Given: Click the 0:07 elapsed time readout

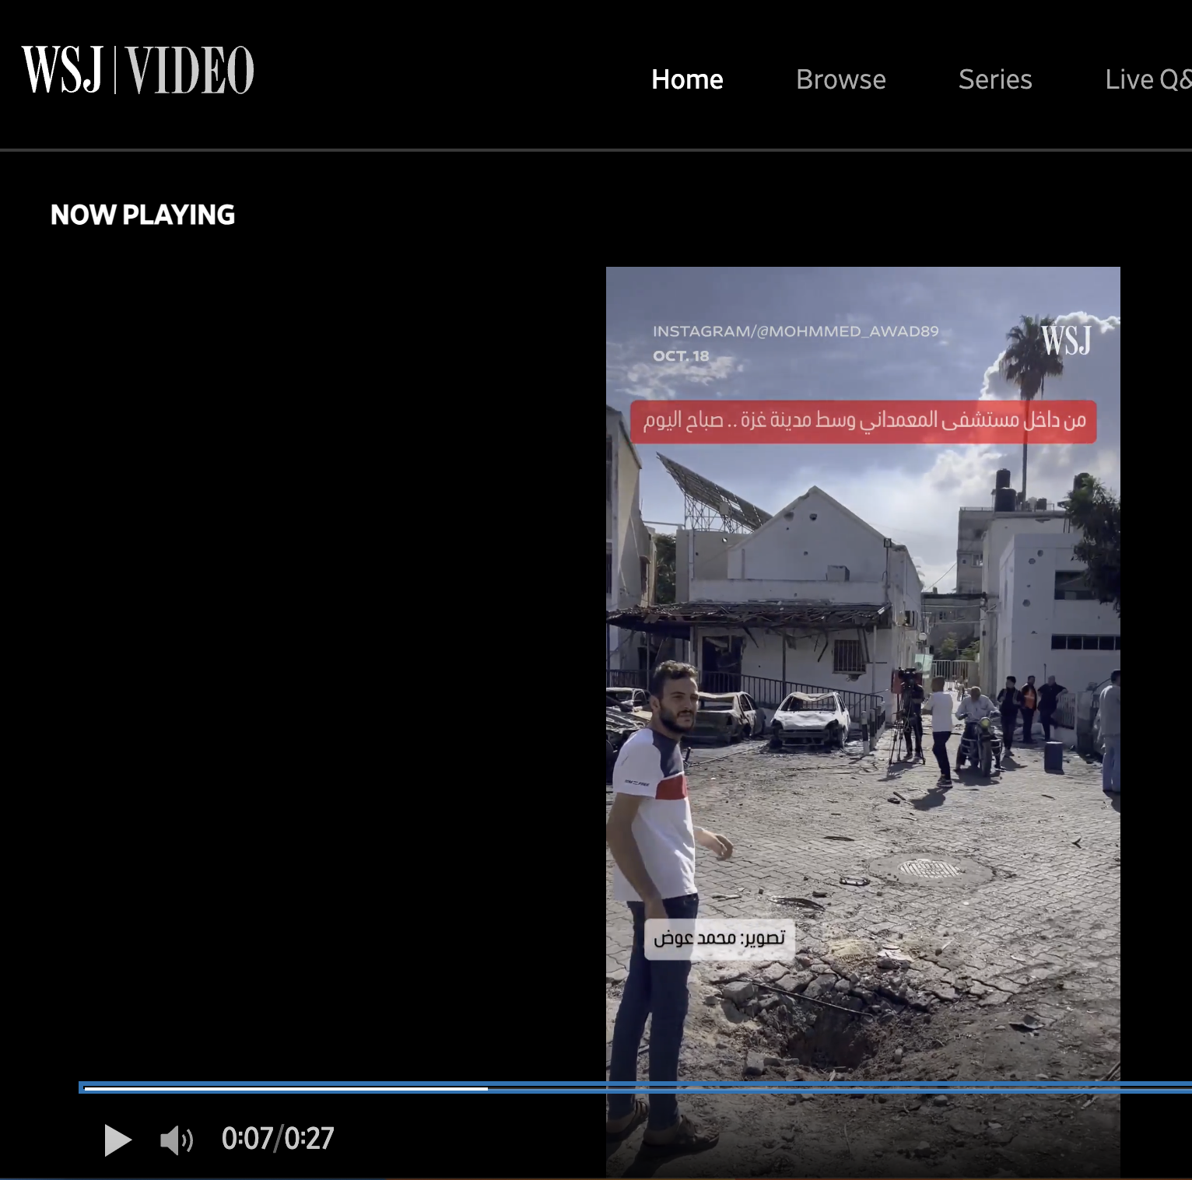Looking at the screenshot, I should [x=246, y=1139].
